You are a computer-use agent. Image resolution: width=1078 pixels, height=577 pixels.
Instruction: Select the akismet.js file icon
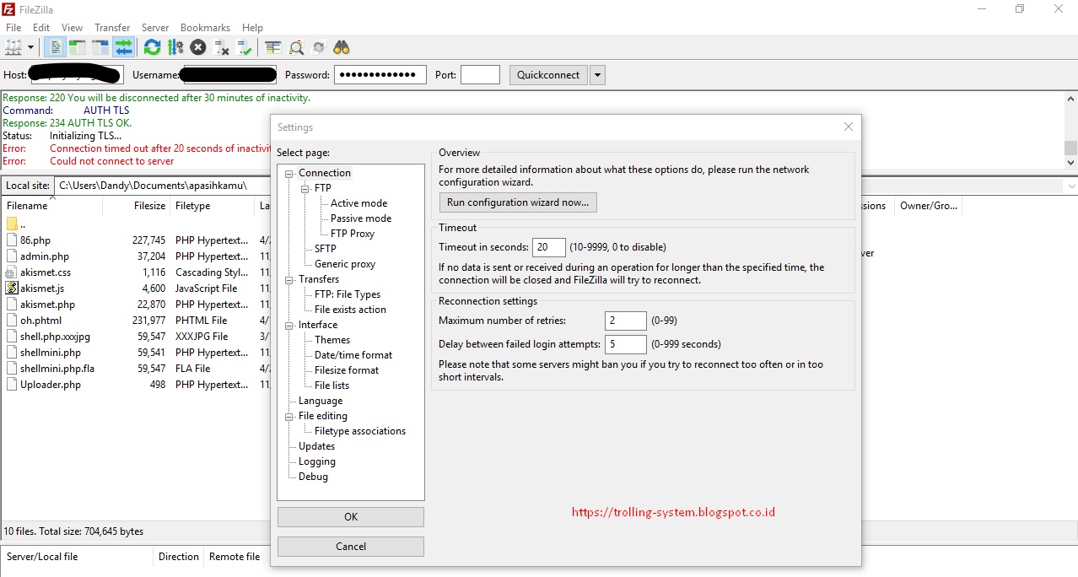(x=12, y=288)
